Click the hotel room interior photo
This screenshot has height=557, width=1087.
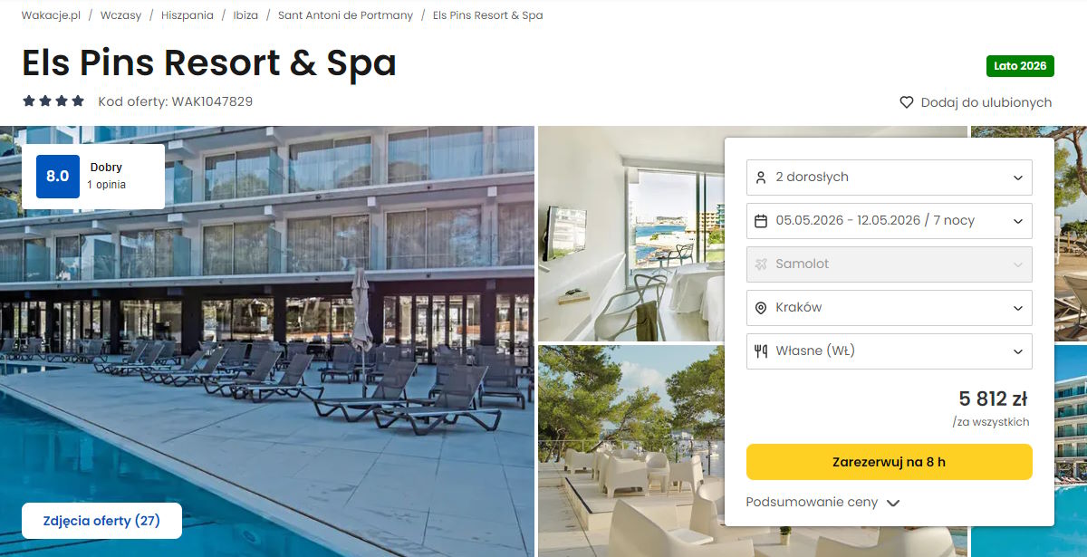[631, 234]
